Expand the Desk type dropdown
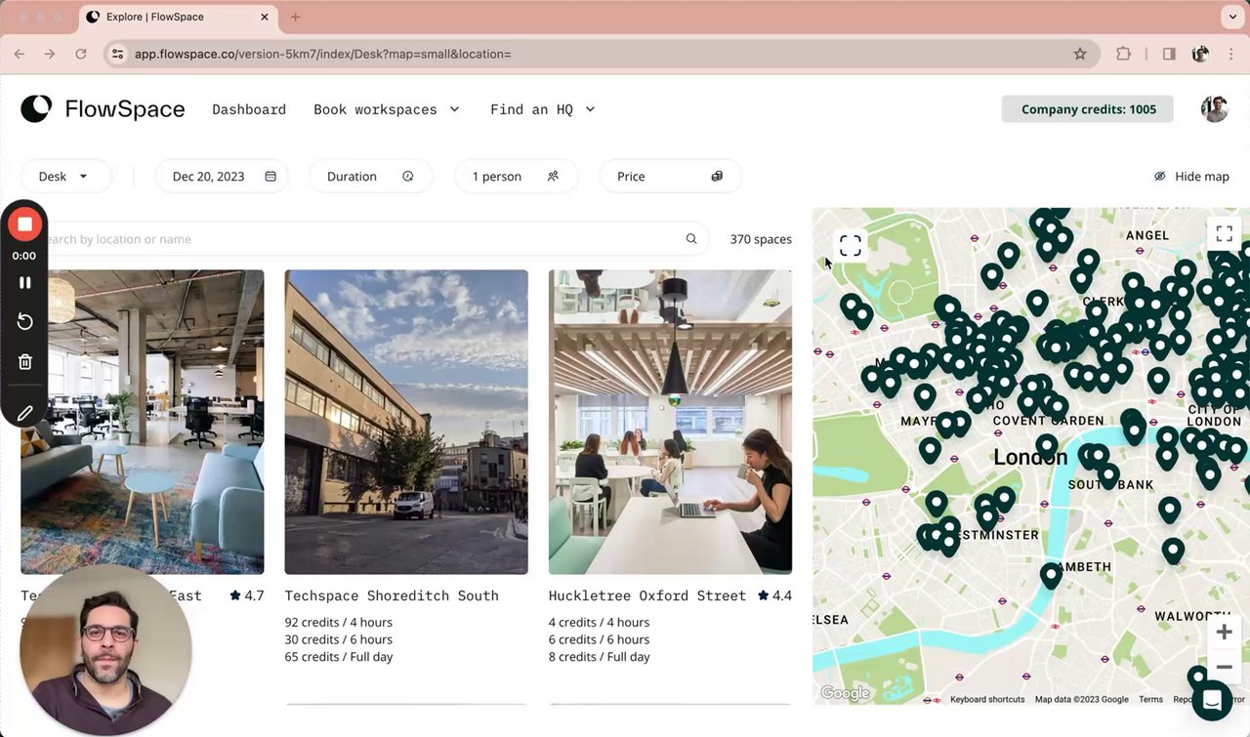The image size is (1250, 737). [64, 177]
